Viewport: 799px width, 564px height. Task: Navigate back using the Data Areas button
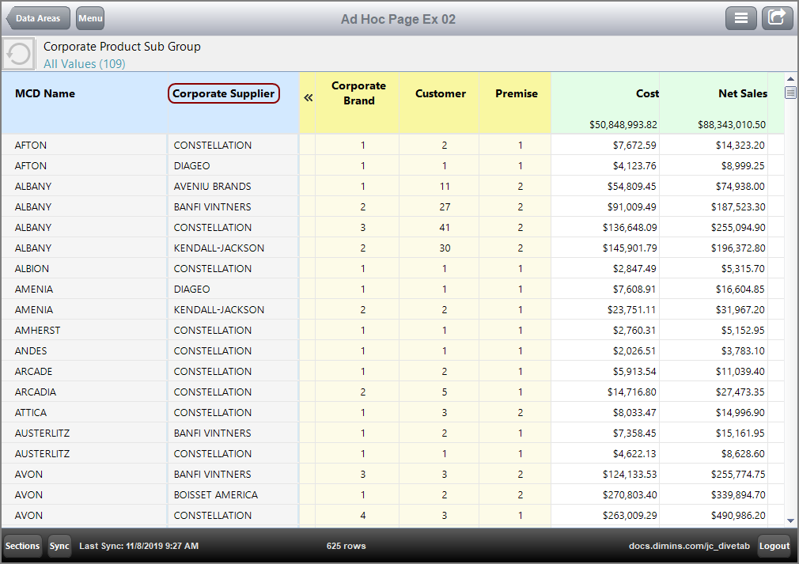(x=37, y=17)
